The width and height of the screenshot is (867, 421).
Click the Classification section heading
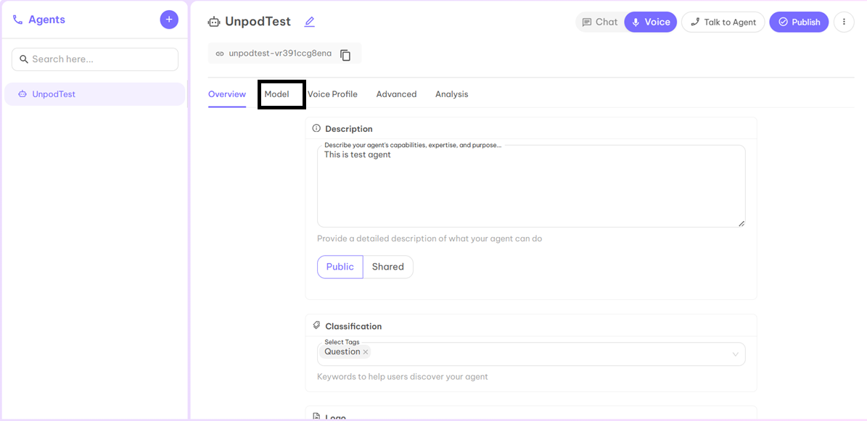(353, 326)
